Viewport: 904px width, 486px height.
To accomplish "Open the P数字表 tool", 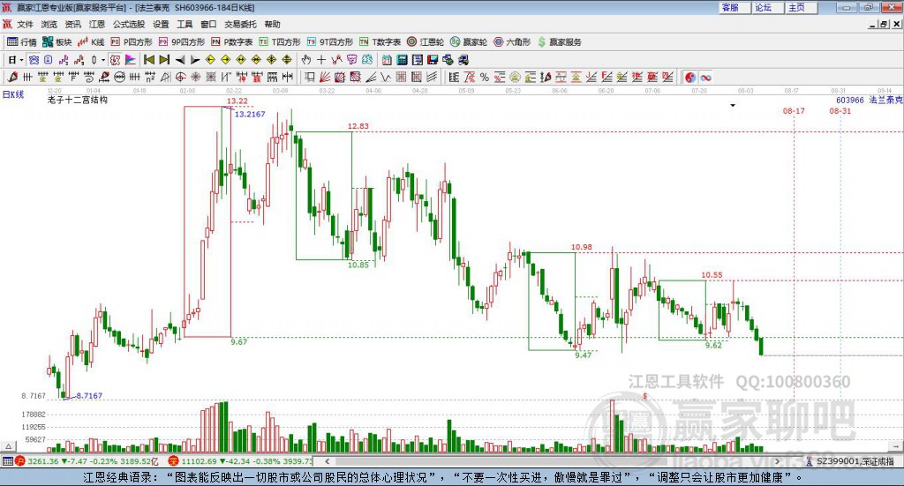I will coord(232,42).
